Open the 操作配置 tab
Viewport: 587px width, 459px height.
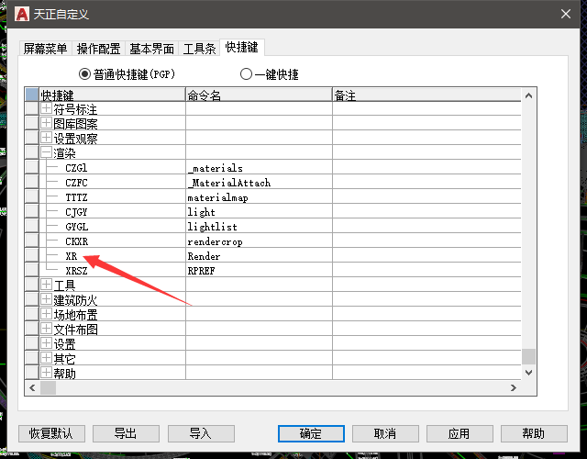(x=98, y=48)
